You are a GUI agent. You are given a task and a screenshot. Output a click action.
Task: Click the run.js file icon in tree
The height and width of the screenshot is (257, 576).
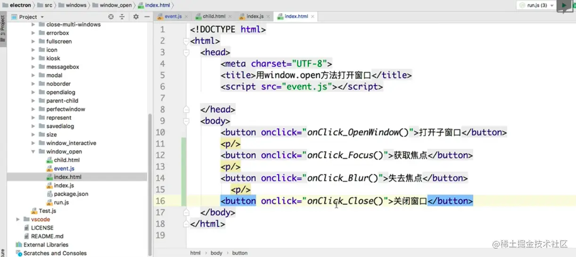click(49, 202)
